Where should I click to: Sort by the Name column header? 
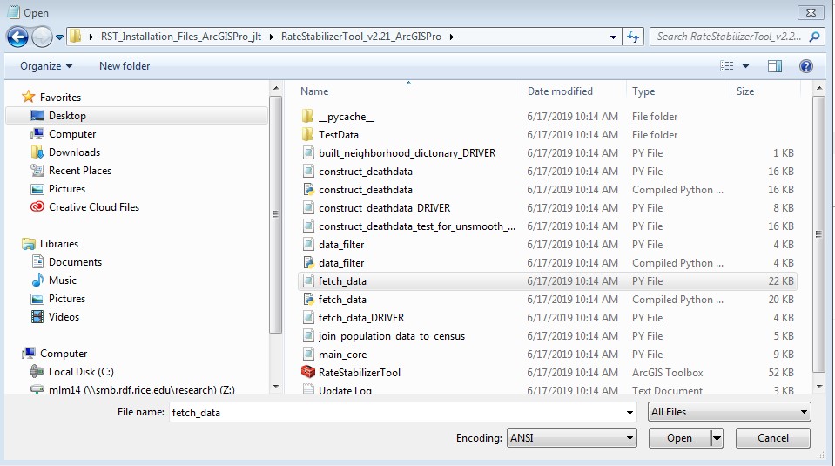coord(314,91)
